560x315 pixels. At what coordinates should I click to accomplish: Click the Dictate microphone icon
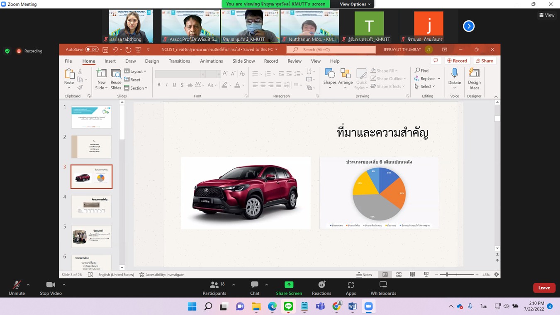click(x=454, y=74)
